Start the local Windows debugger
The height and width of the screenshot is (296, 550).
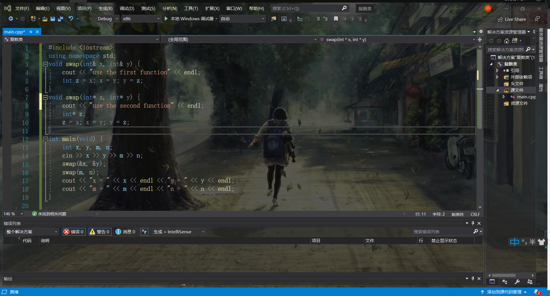click(x=190, y=19)
